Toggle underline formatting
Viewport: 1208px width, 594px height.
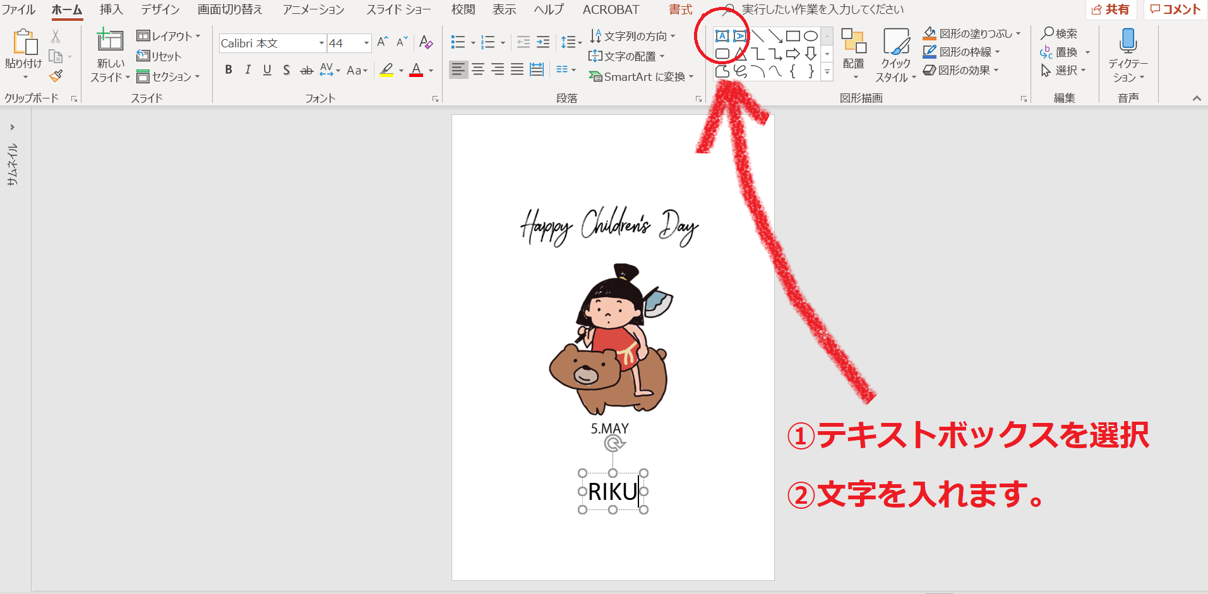[266, 69]
